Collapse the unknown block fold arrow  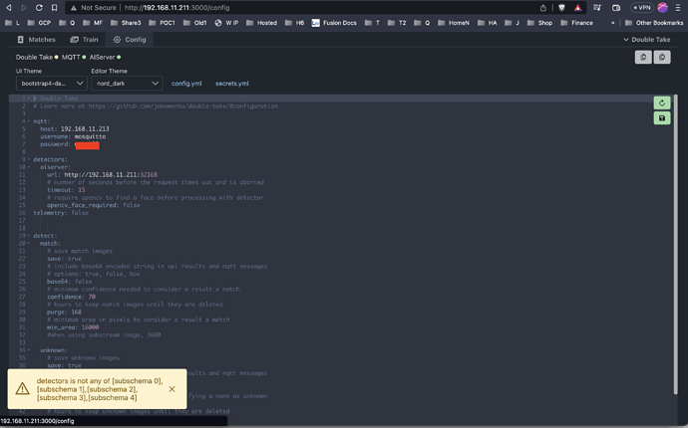[x=29, y=350]
